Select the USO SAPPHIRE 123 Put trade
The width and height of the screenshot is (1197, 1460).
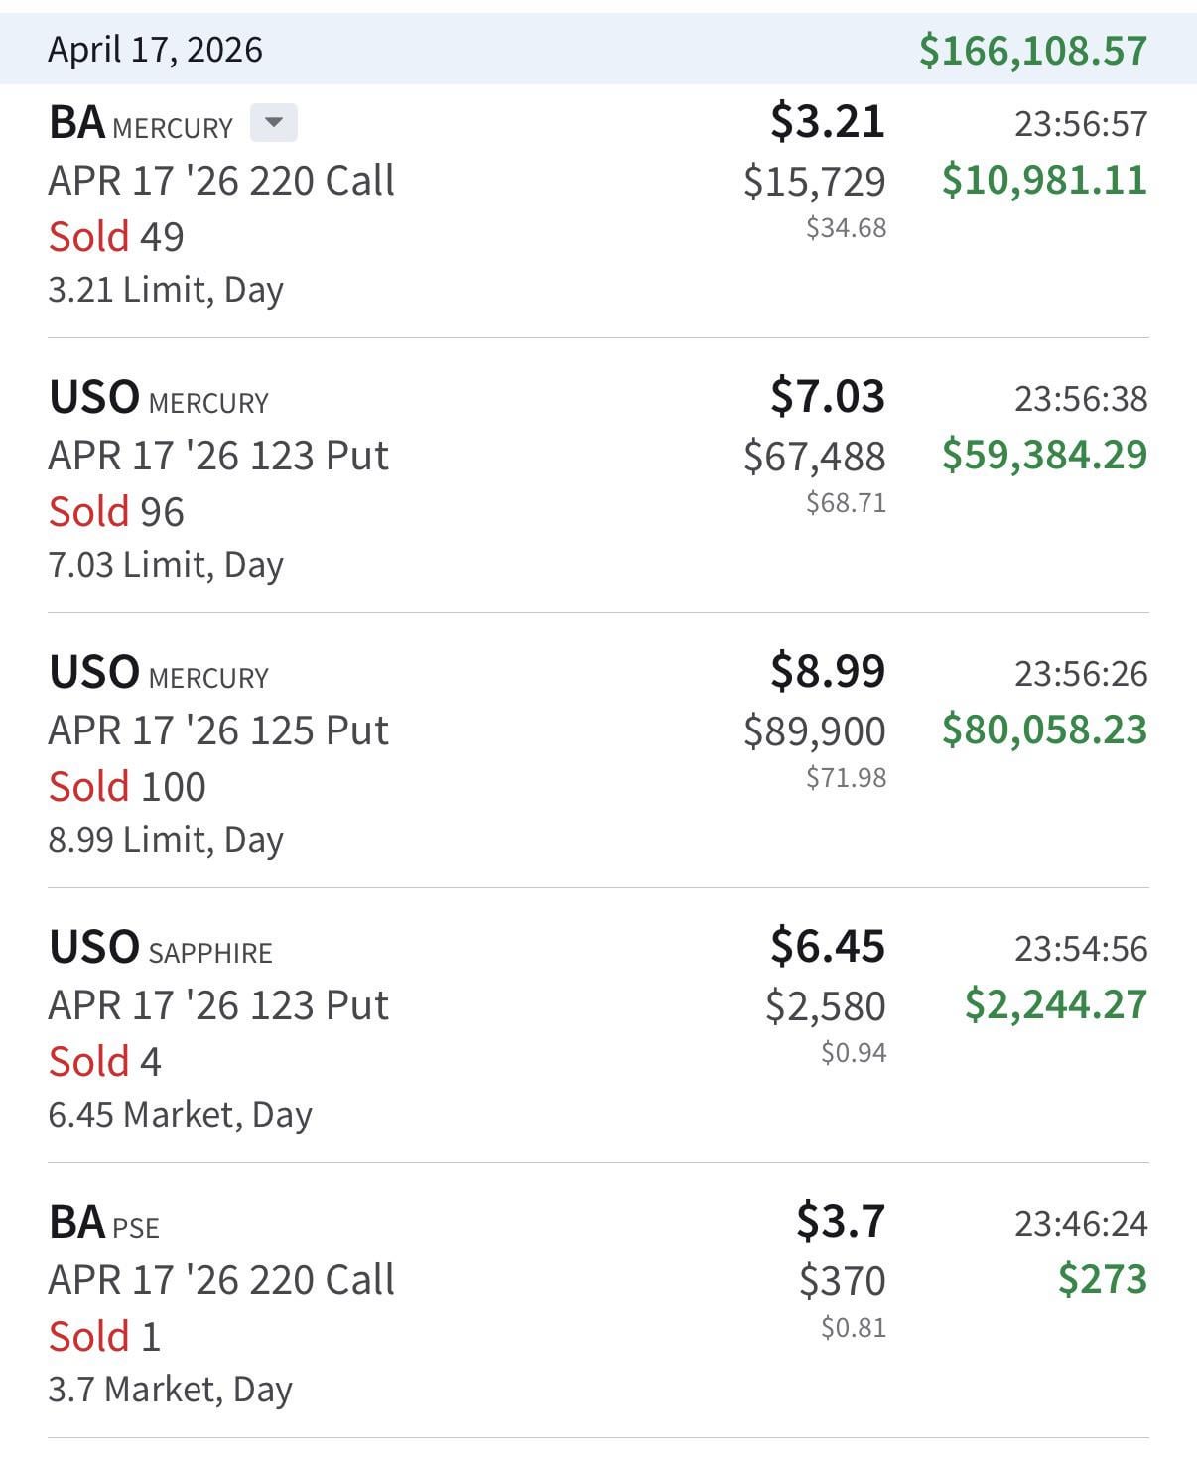coord(218,1006)
